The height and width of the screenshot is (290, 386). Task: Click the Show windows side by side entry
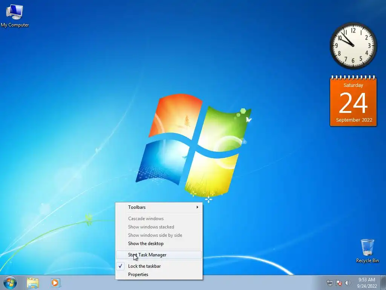pyautogui.click(x=159, y=236)
